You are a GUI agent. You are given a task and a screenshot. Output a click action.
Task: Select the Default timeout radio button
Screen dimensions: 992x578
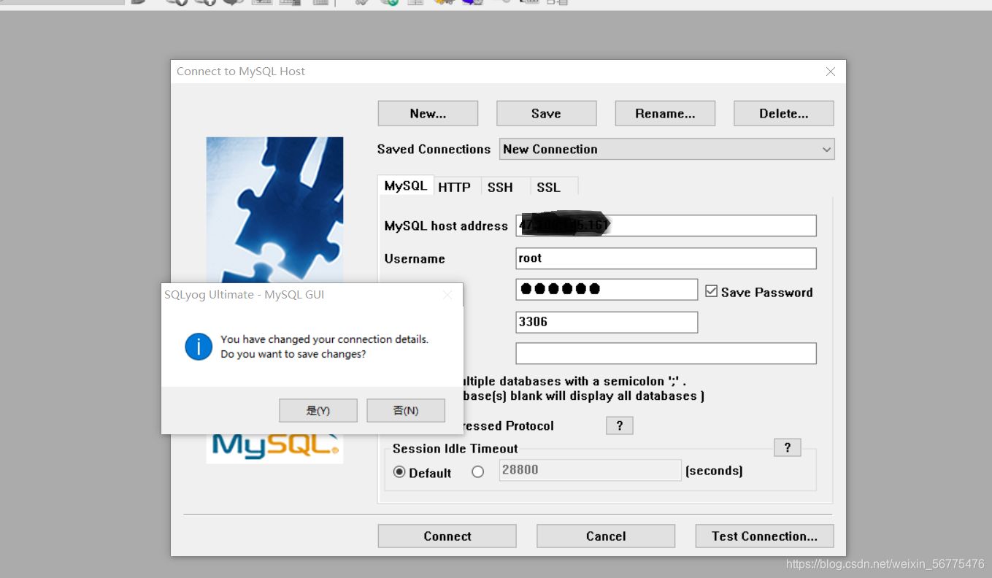[399, 472]
